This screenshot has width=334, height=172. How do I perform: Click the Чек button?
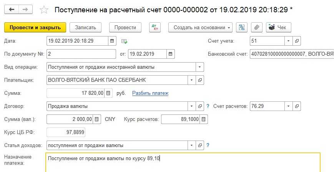coord(279,28)
